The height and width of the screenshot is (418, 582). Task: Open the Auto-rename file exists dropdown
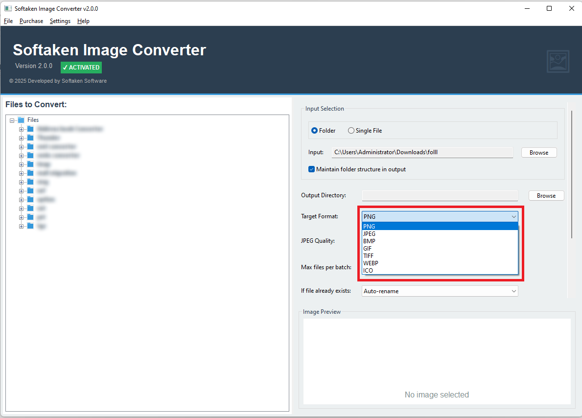tap(440, 291)
